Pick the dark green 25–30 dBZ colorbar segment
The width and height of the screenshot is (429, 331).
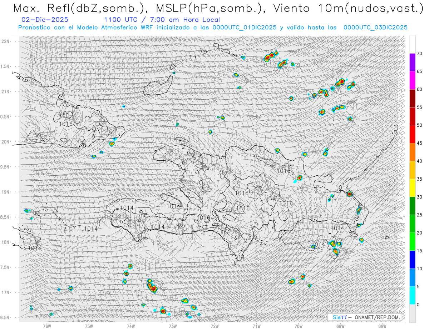tap(412, 206)
